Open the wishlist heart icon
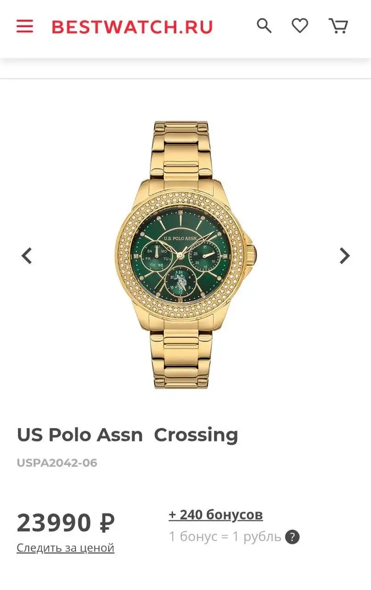Image resolution: width=371 pixels, height=590 pixels. [300, 26]
